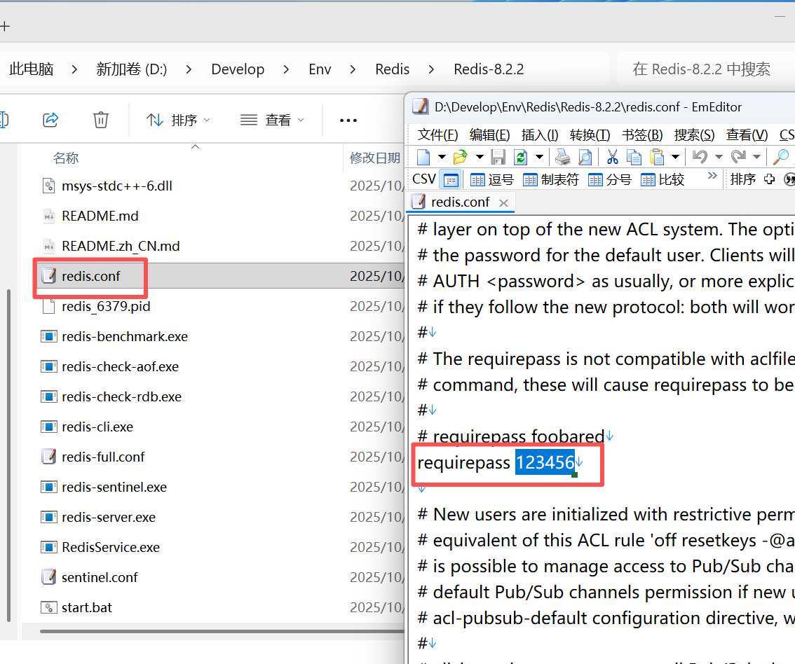Open the 编辑(E) menu in EmEditor

coord(490,134)
